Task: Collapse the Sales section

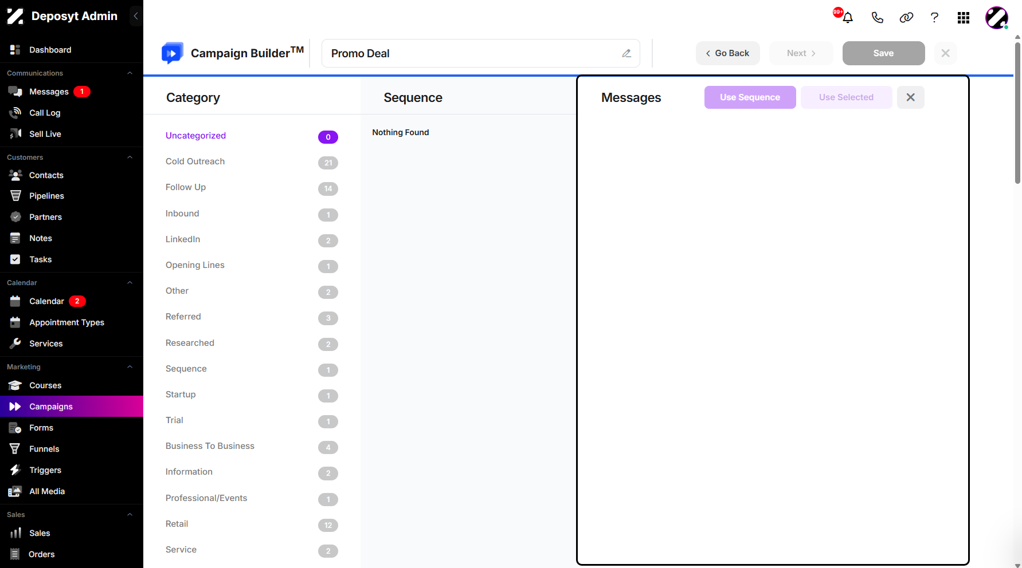Action: [x=130, y=515]
